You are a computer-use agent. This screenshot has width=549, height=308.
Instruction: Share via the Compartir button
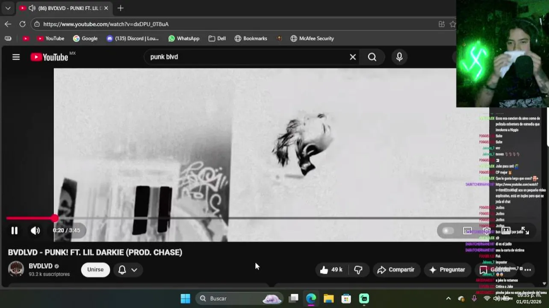tap(396, 269)
